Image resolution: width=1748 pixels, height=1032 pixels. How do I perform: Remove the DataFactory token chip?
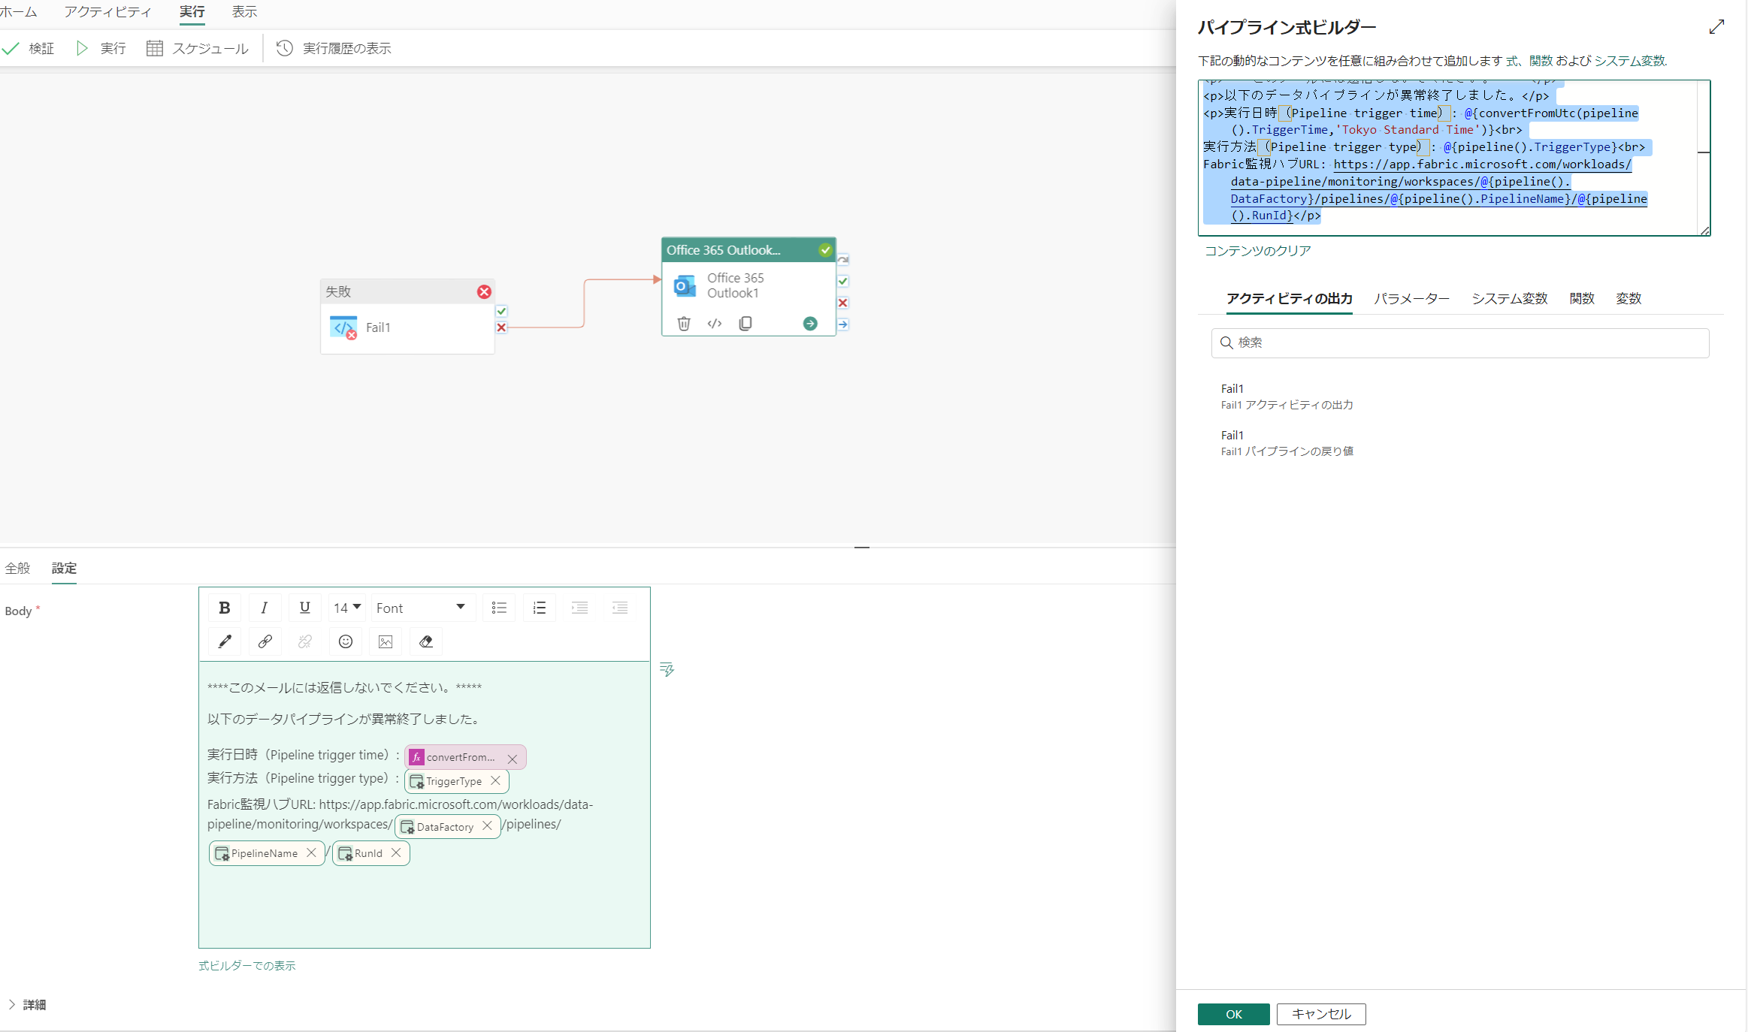pos(487,826)
